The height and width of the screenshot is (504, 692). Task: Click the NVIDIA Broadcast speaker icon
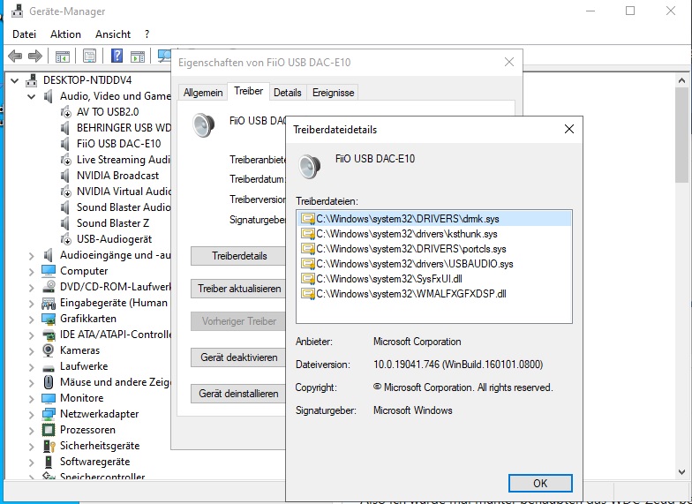65,176
